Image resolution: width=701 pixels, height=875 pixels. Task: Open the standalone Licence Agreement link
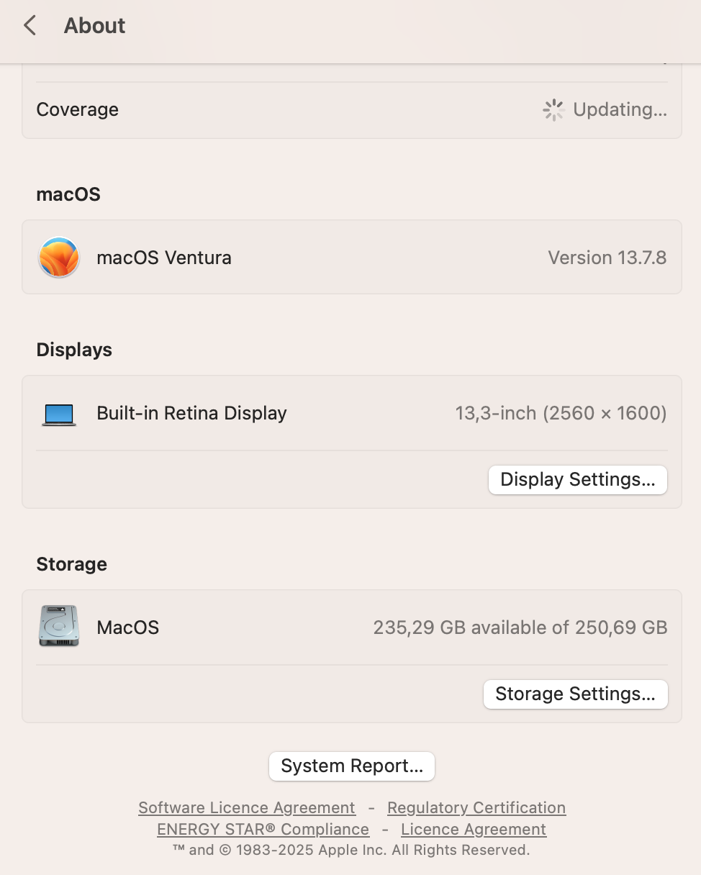[x=474, y=829]
